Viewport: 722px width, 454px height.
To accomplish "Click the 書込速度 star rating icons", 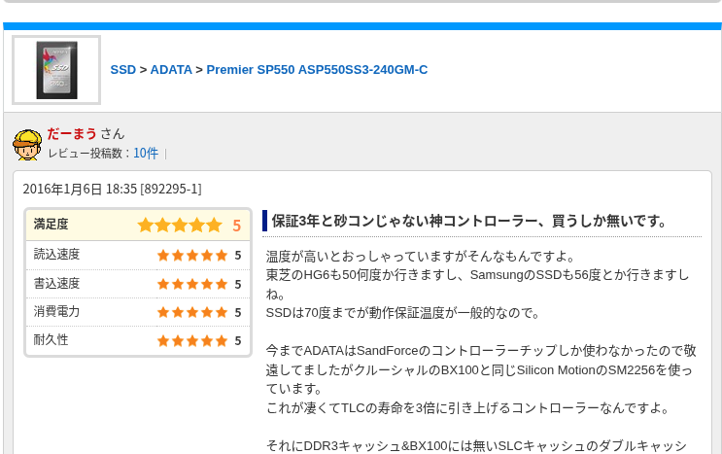I will coord(192,284).
